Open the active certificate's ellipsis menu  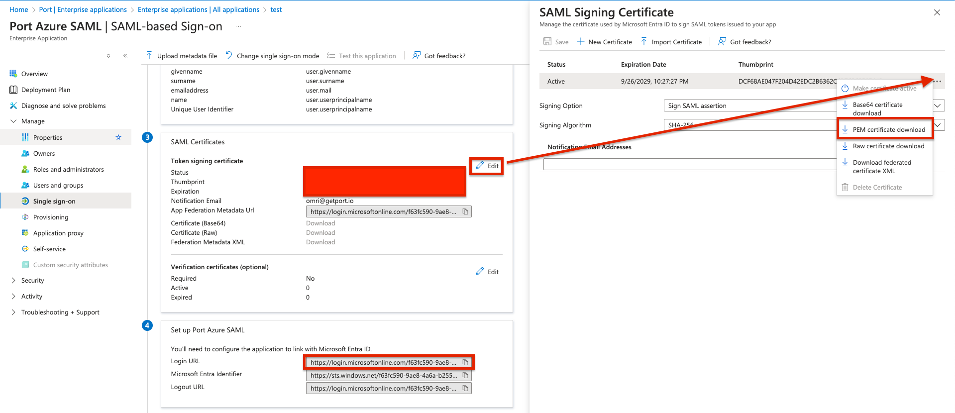coord(937,81)
